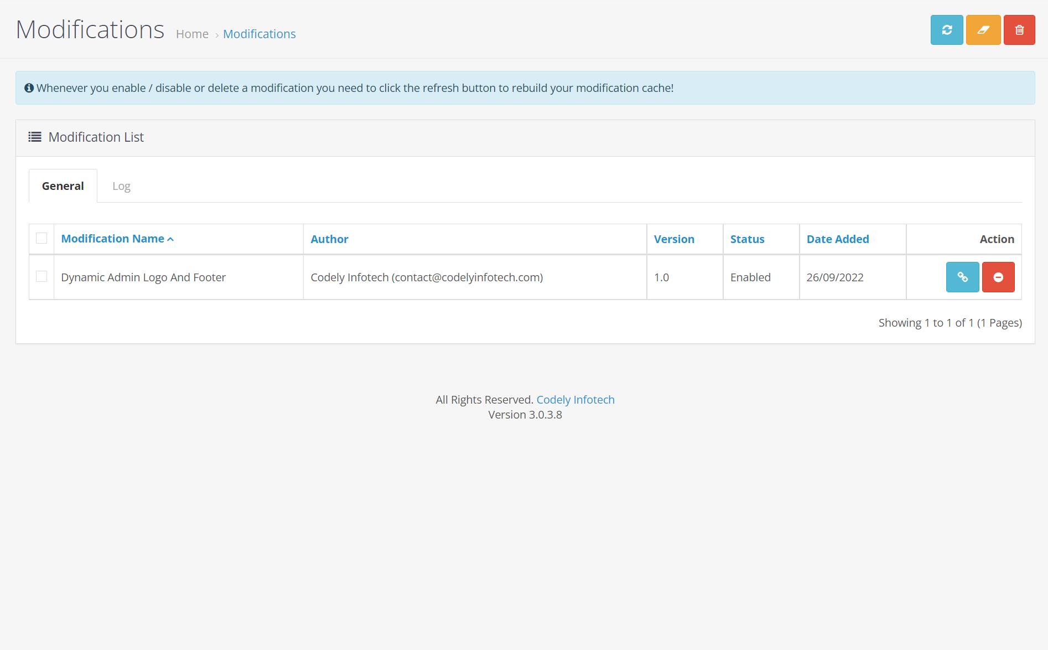Screen dimensions: 1048x650
Task: Disable modification with red minus button
Action: click(998, 277)
